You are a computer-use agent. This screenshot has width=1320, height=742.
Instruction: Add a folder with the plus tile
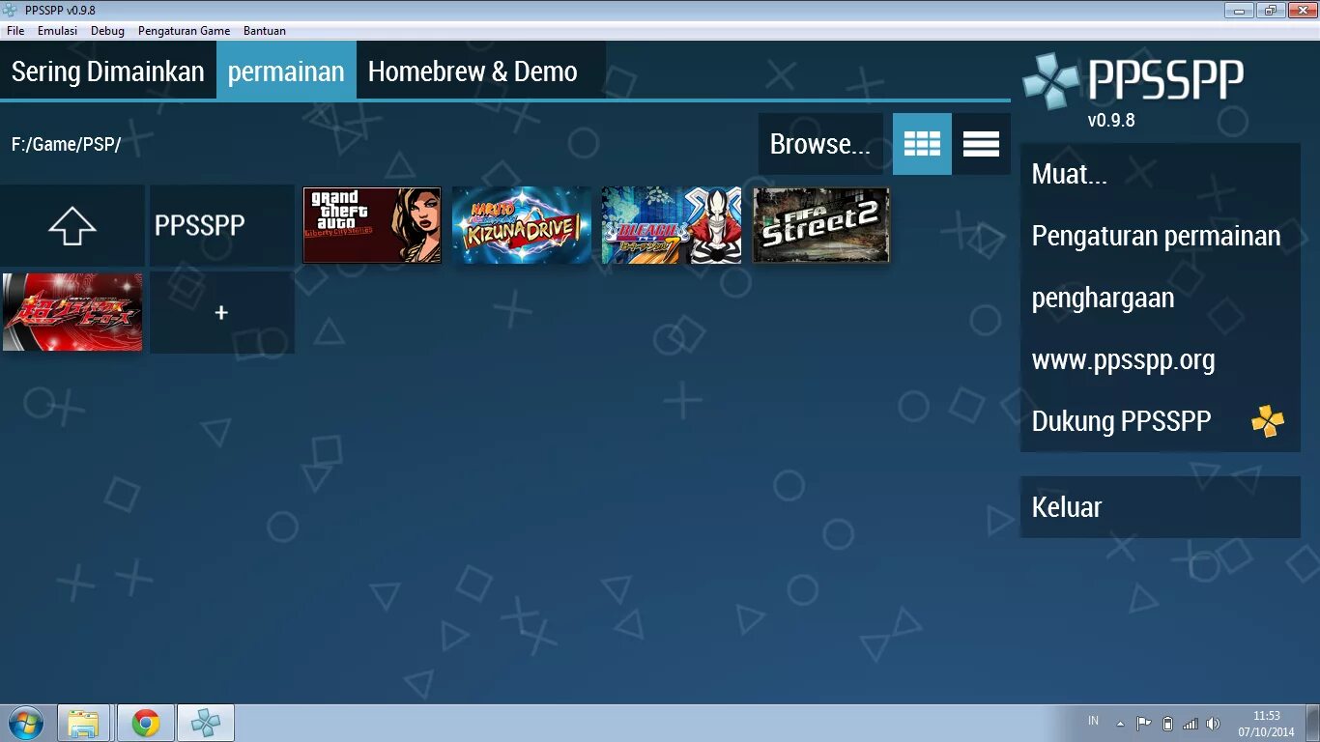[221, 313]
